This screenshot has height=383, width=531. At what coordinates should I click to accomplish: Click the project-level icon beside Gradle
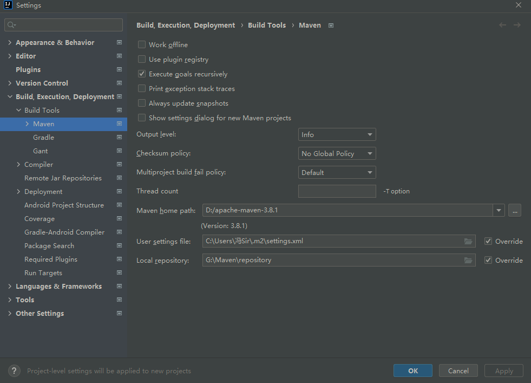(x=119, y=137)
